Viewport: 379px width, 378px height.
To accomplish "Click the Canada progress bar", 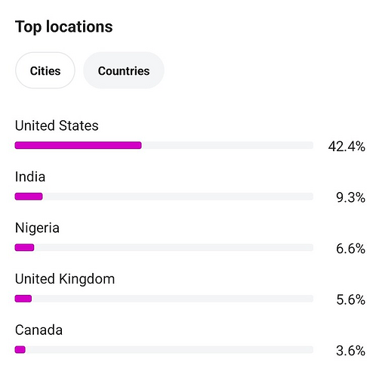I will (164, 350).
